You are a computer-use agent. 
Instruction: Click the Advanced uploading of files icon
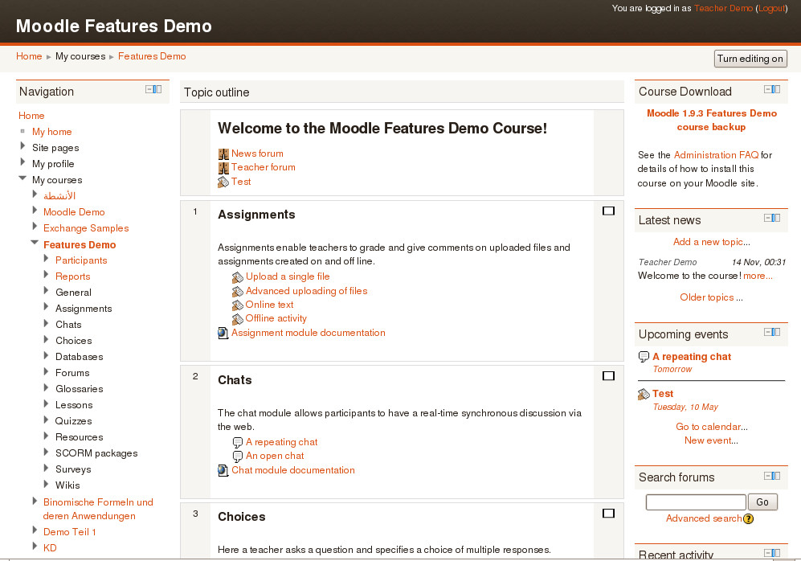pos(238,291)
